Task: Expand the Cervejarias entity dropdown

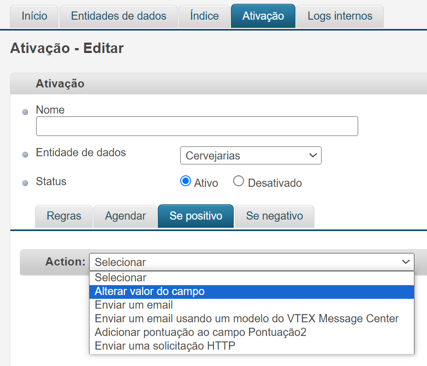Action: (x=251, y=156)
